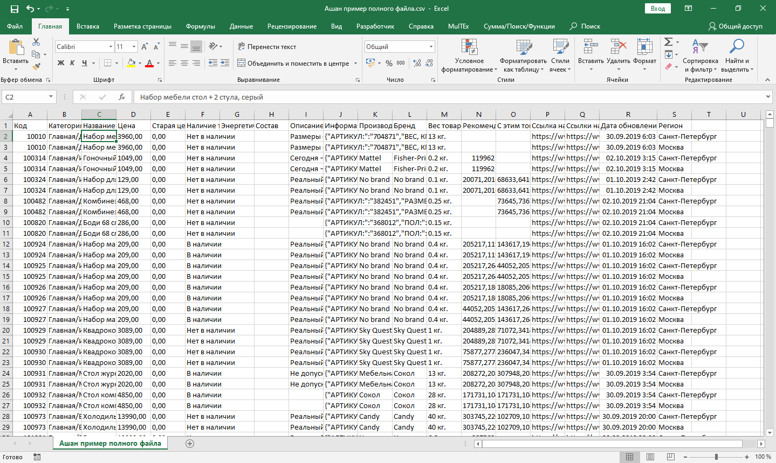The image size is (776, 463).
Task: Increase font size with the larger A
Action: point(145,47)
